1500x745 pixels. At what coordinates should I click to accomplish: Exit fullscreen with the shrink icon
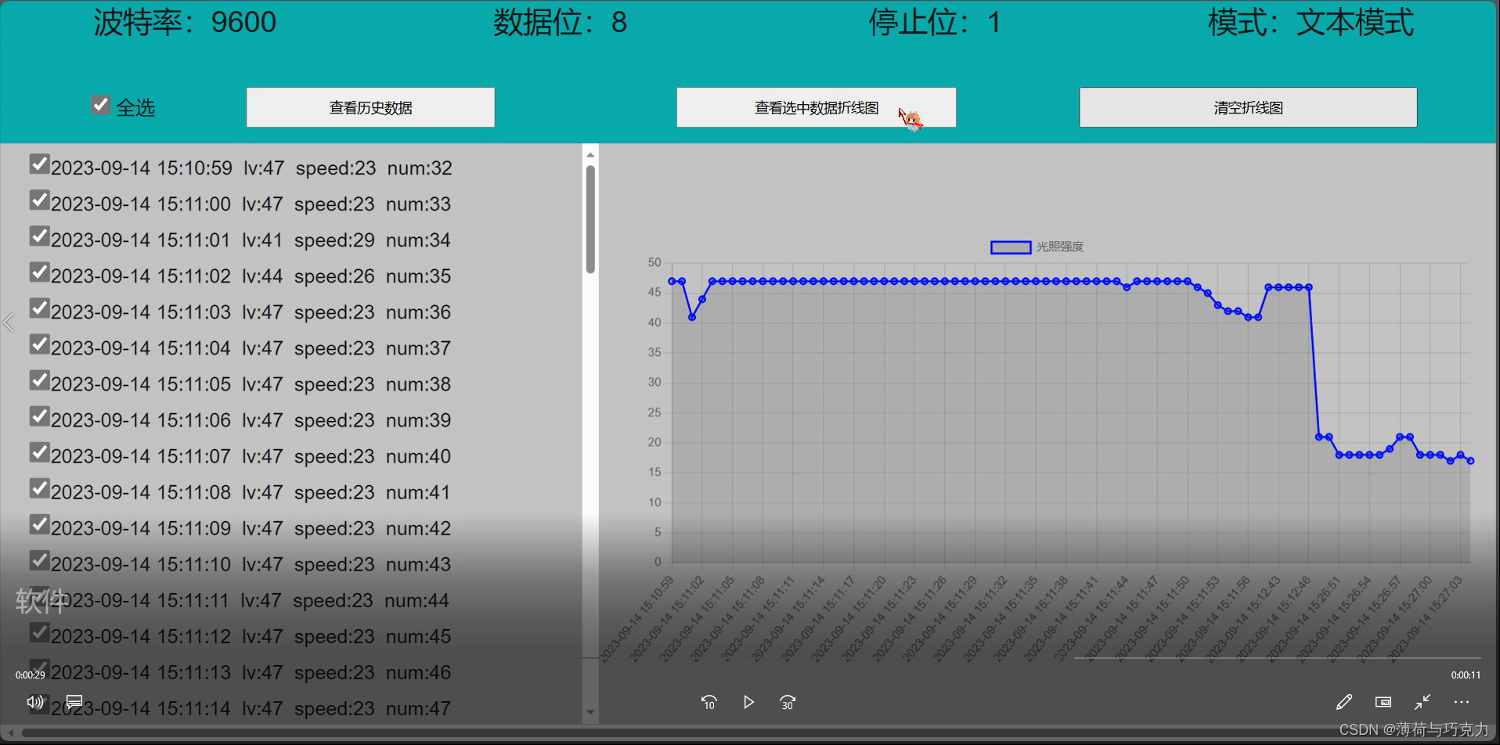1422,702
